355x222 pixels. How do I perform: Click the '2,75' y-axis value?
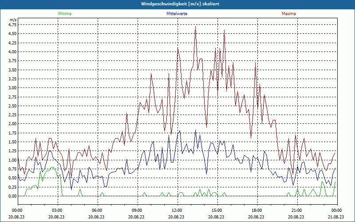13,97
